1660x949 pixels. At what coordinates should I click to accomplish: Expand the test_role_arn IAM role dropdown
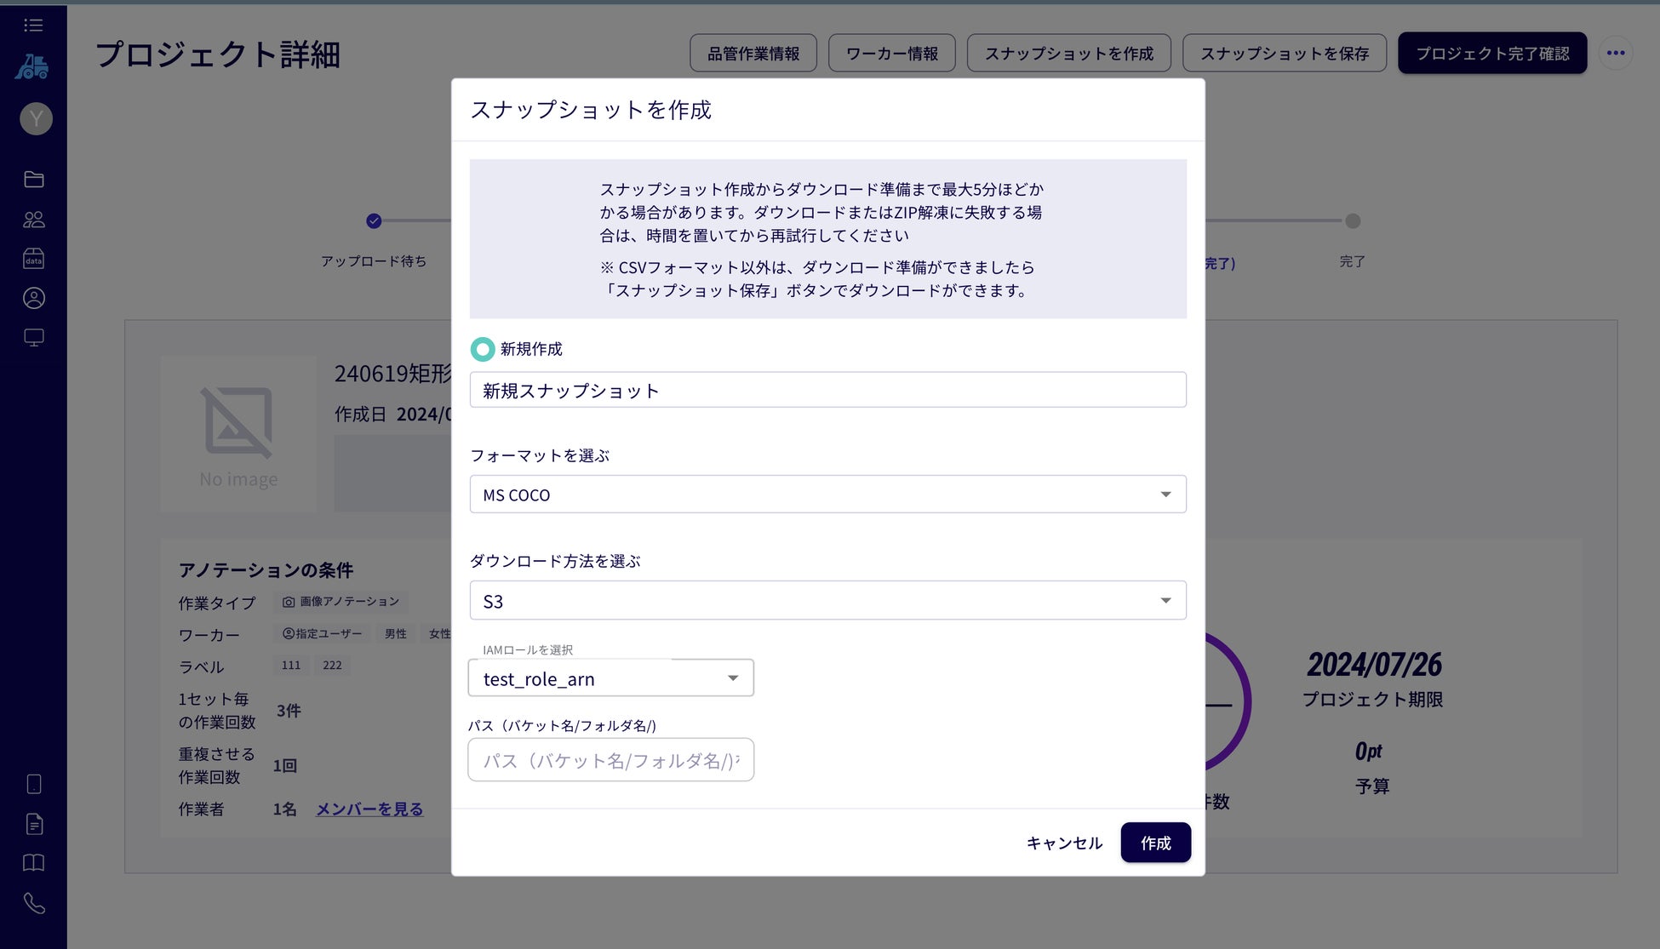(x=610, y=678)
